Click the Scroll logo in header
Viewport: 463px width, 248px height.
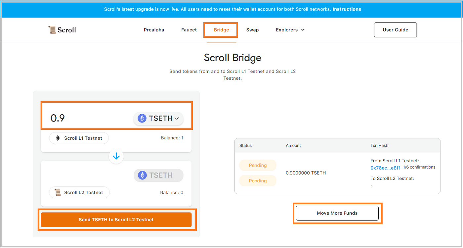tap(62, 30)
